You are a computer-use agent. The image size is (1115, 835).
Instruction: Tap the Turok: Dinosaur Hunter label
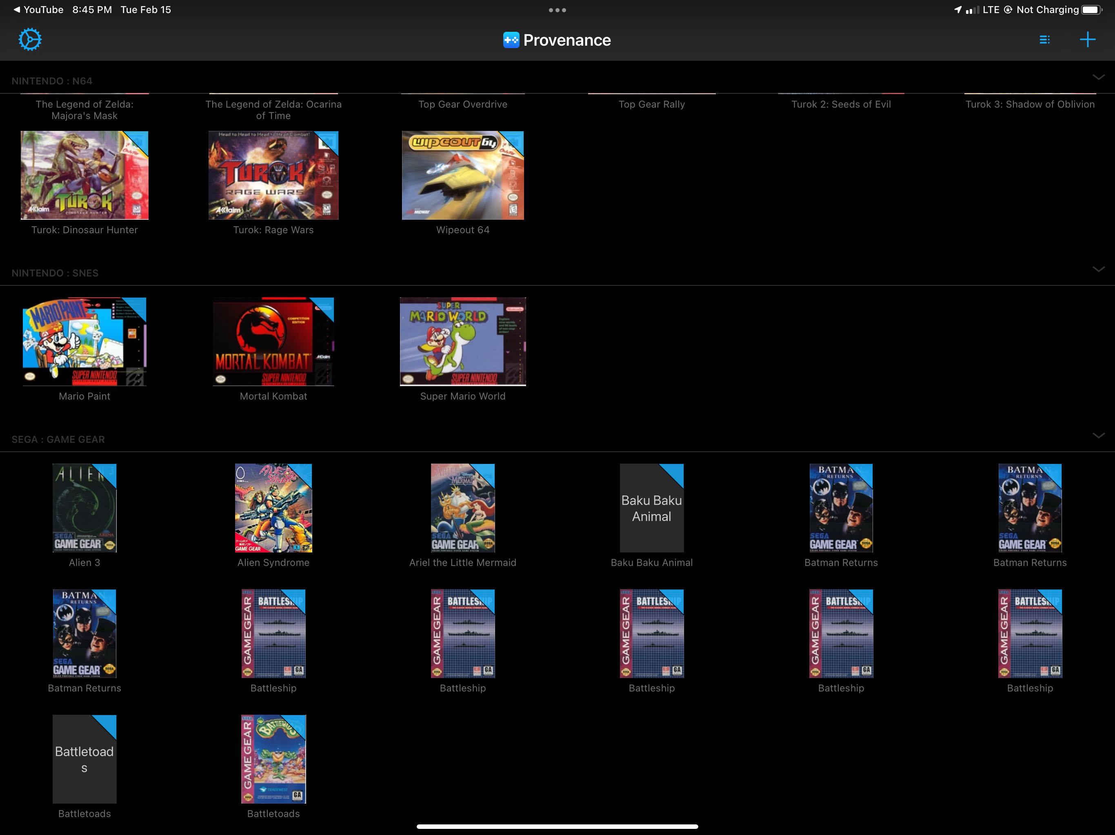click(84, 230)
